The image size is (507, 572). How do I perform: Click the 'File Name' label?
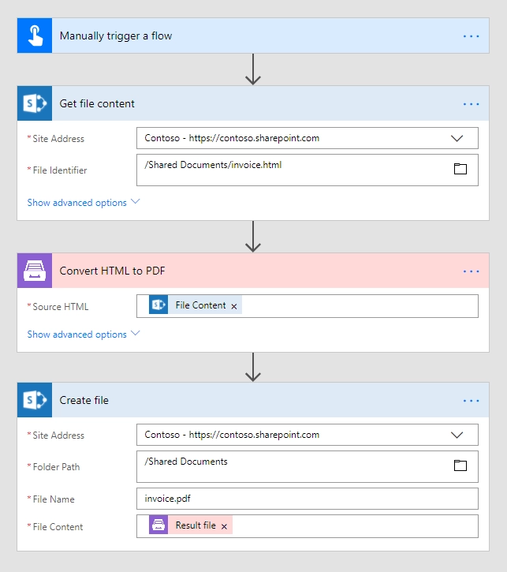click(54, 499)
